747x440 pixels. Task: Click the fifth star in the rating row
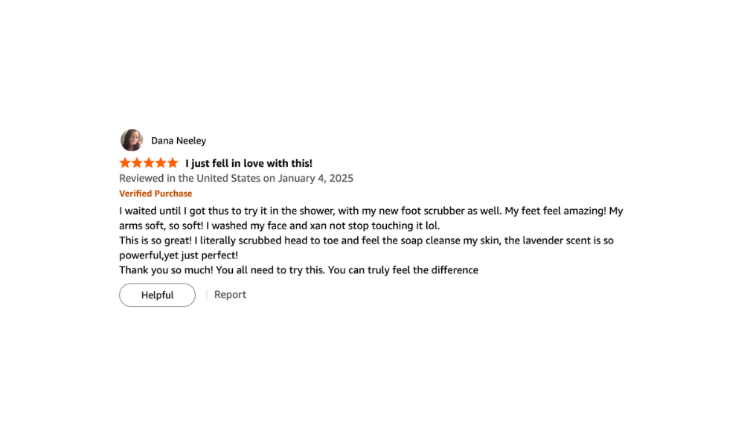point(173,162)
